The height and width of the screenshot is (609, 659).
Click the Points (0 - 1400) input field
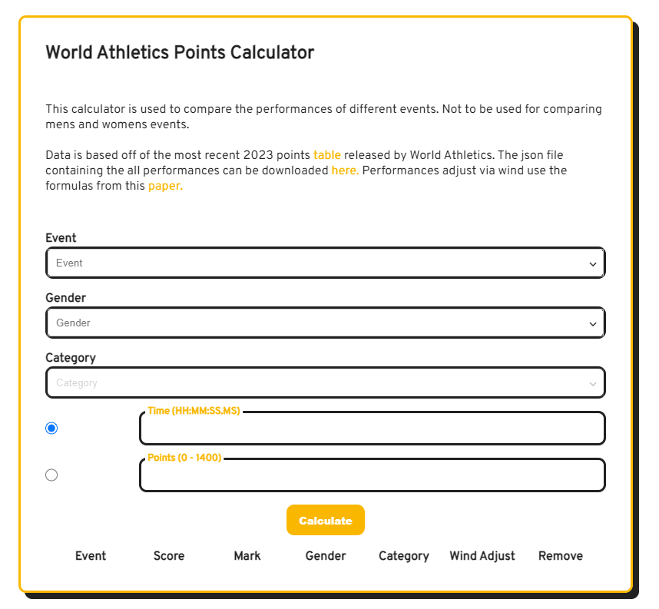click(372, 476)
